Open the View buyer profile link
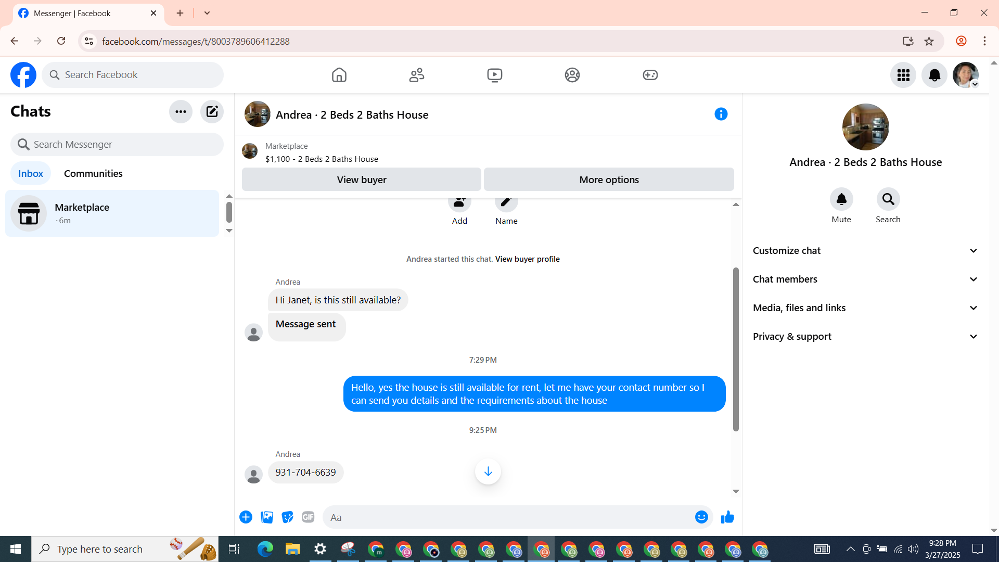This screenshot has height=562, width=999. tap(527, 259)
